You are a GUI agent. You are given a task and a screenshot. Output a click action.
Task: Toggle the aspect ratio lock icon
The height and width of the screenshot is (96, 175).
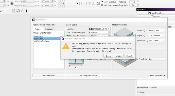(12, 4)
